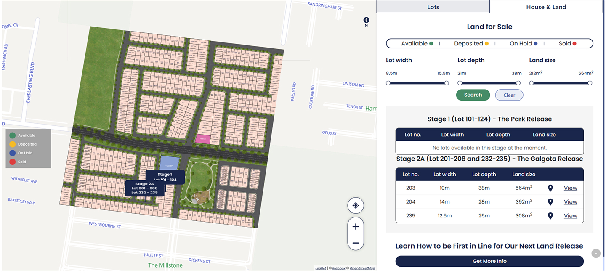Image resolution: width=606 pixels, height=273 pixels.
Task: Click 'No lots available' message row
Action: 489,148
